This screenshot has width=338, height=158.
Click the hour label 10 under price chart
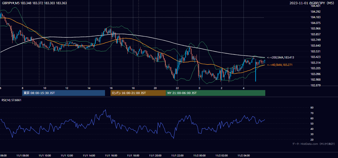45,88
